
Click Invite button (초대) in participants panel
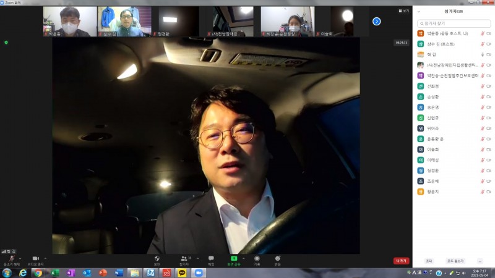[429, 261]
